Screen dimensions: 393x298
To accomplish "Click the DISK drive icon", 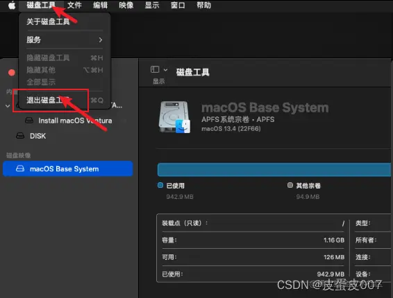I will [x=20, y=136].
